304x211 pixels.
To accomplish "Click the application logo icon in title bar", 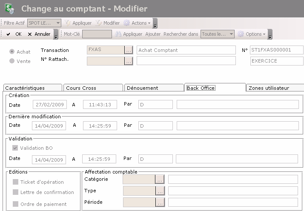I will [x=9, y=9].
